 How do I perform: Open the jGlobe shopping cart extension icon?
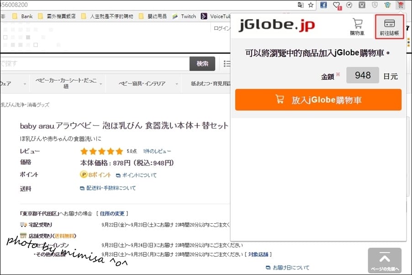[x=401, y=5]
